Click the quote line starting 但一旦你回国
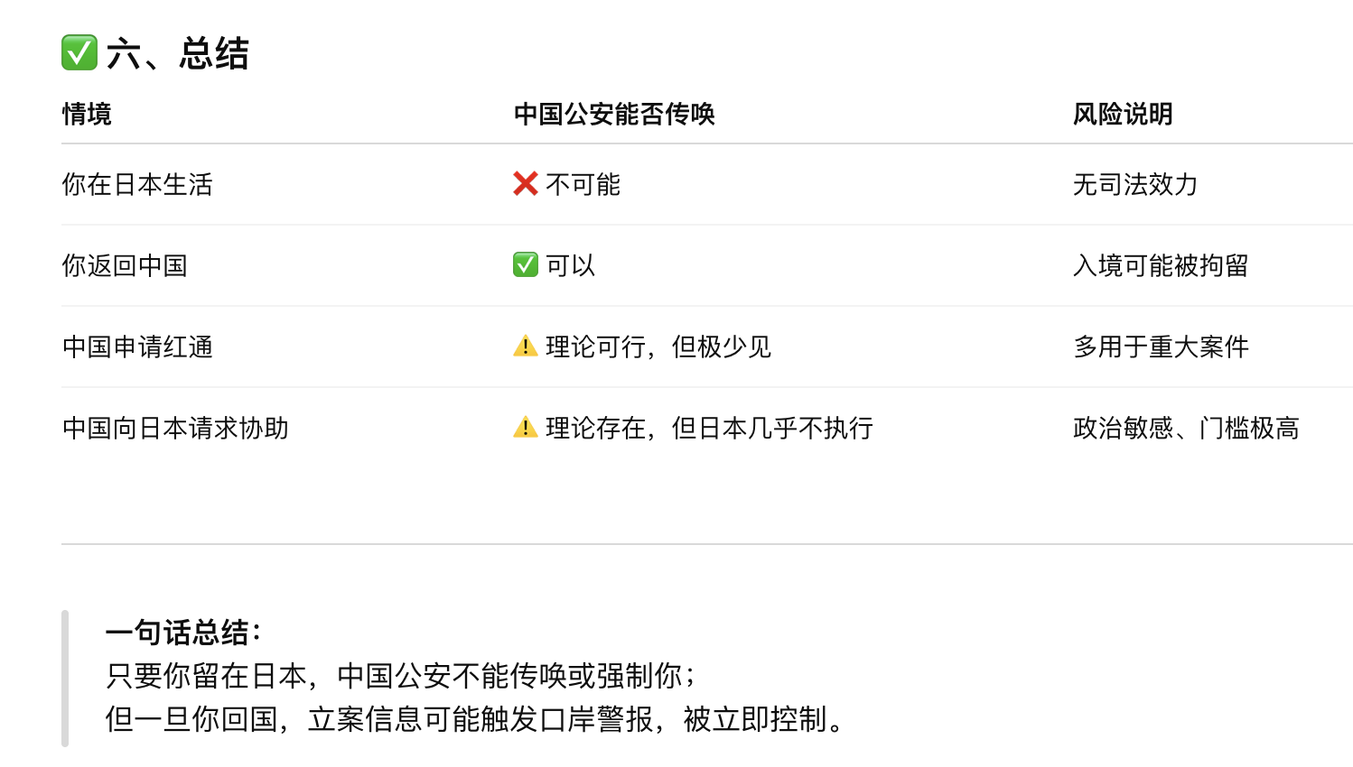 tap(475, 719)
